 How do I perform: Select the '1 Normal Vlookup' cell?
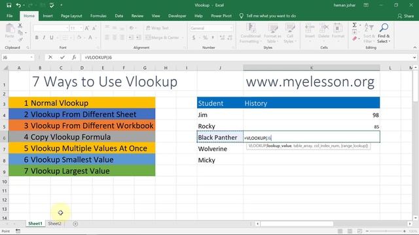(82, 103)
